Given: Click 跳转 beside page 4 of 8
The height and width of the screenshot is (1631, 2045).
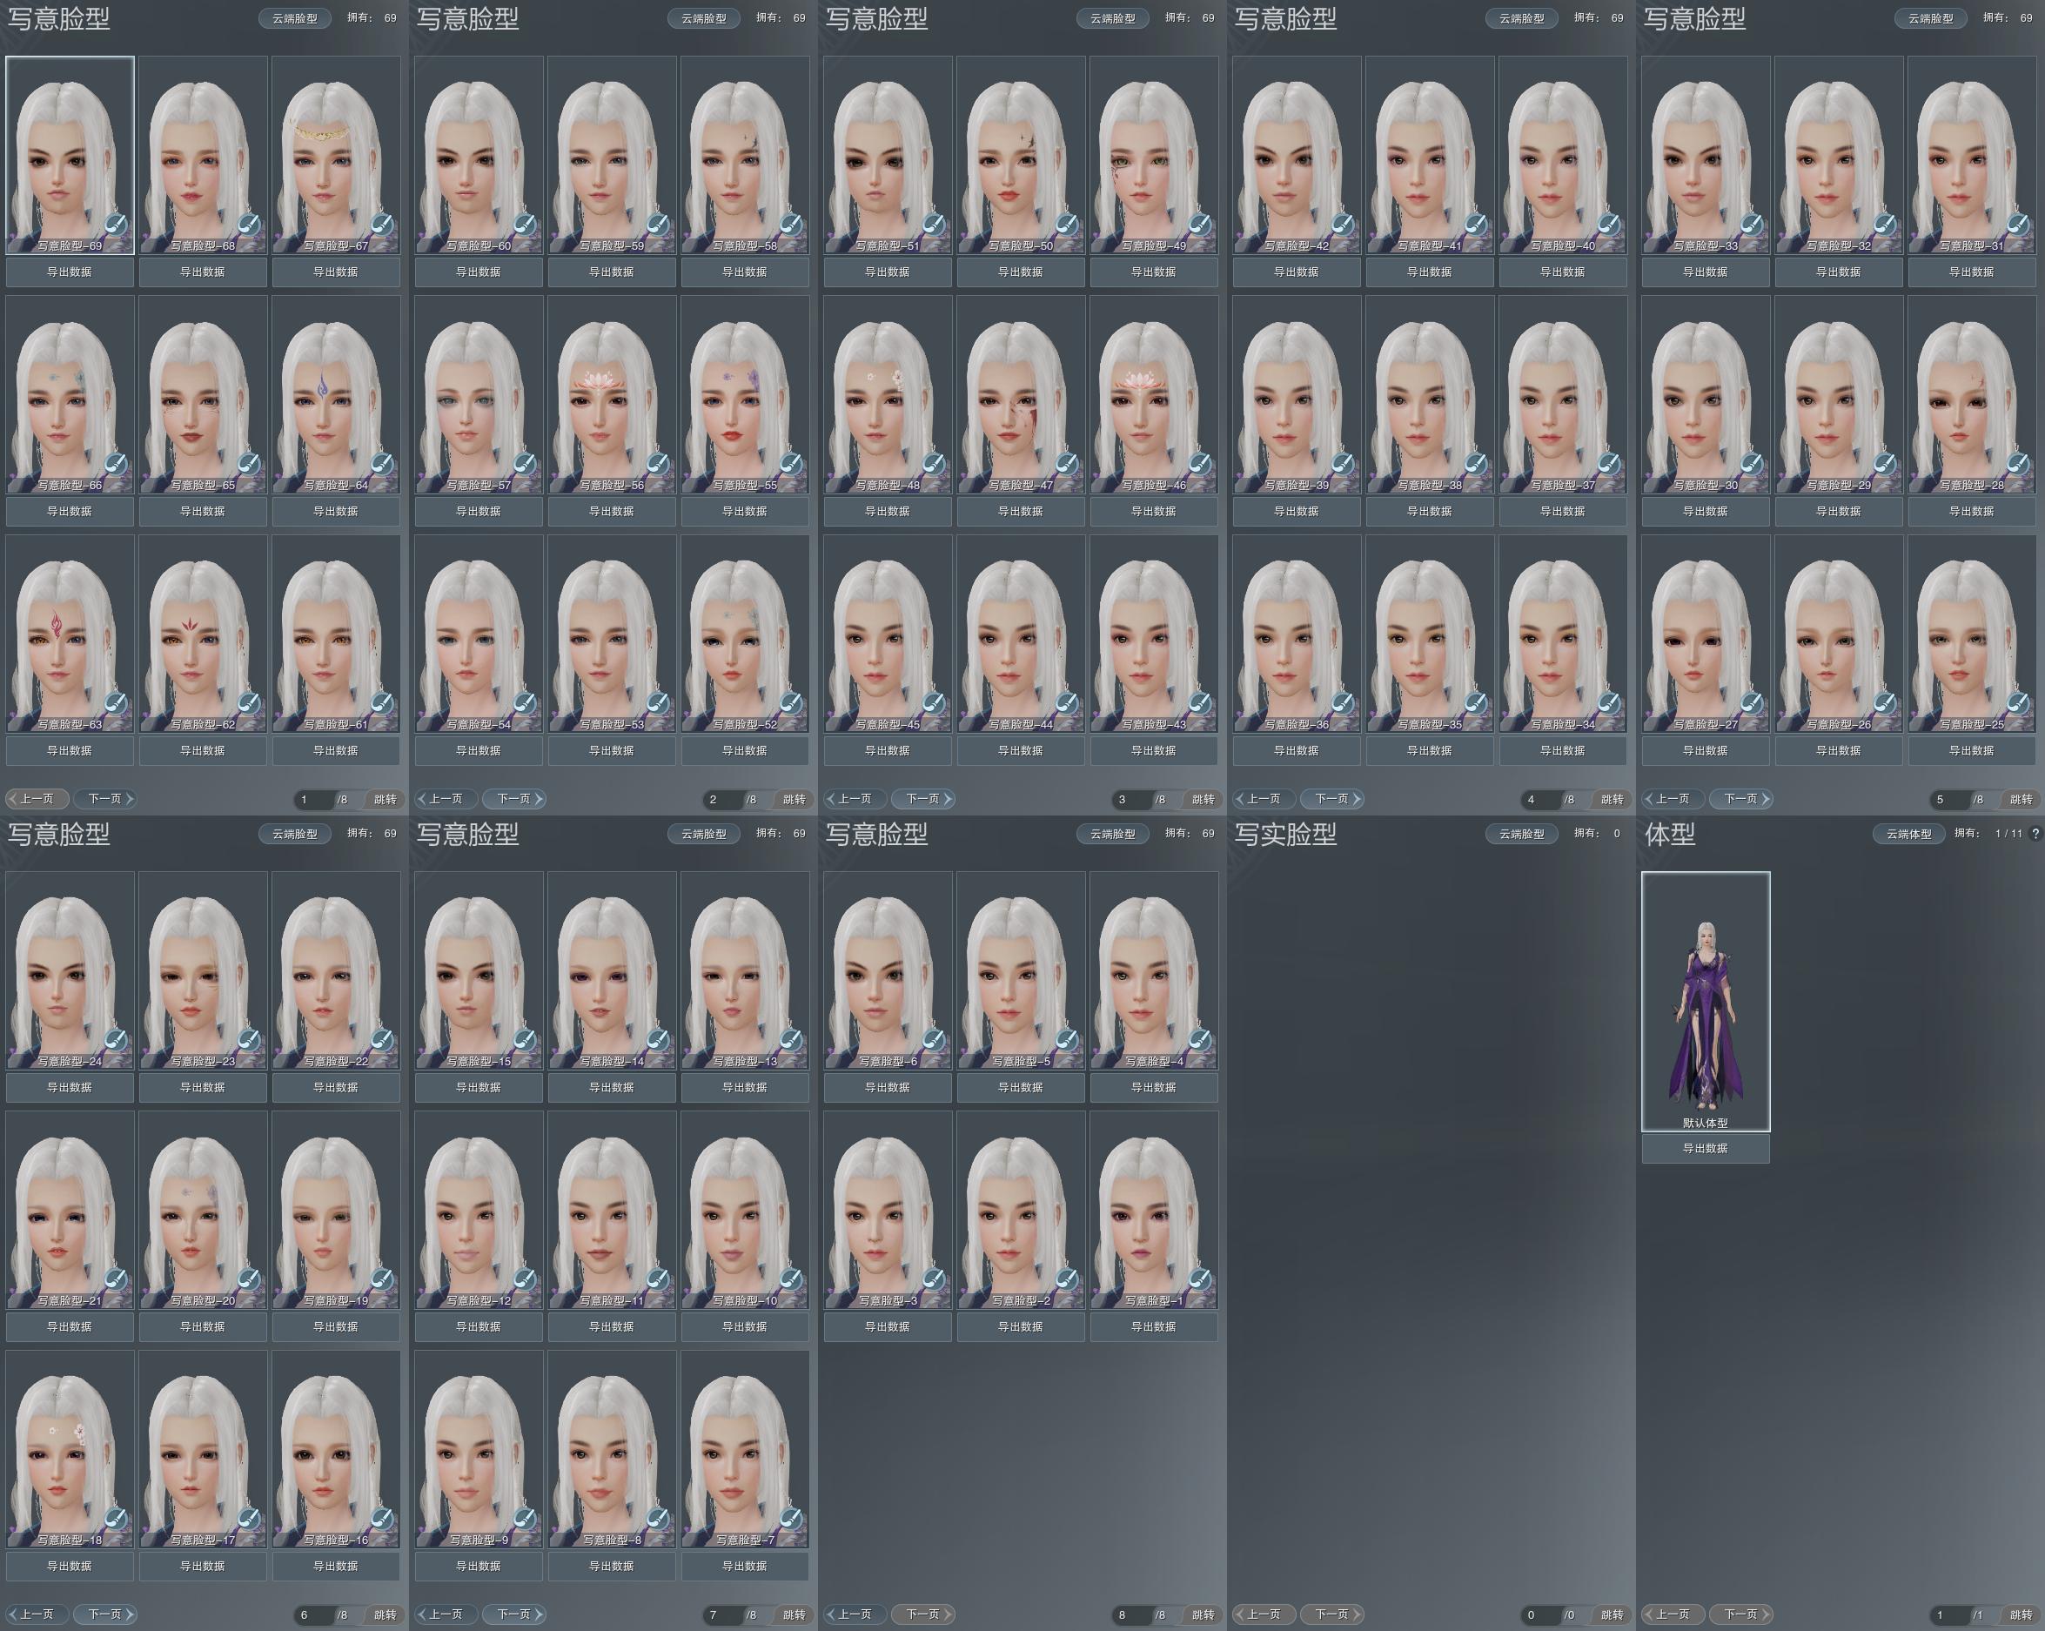Looking at the screenshot, I should tap(1612, 800).
